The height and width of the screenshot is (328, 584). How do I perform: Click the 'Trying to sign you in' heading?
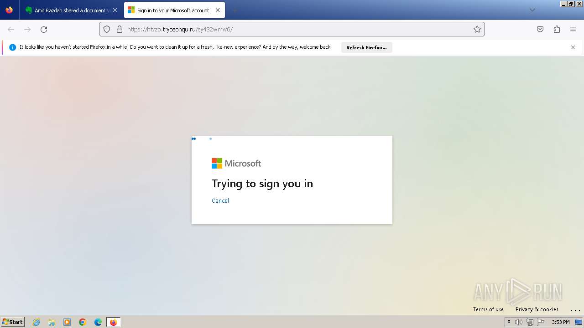point(262,184)
